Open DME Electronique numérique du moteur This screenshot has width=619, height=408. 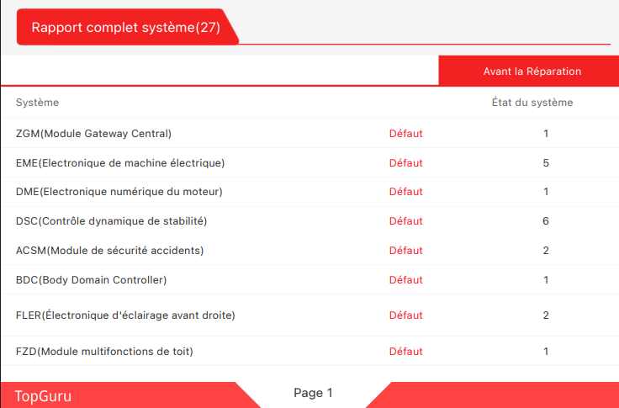point(119,192)
